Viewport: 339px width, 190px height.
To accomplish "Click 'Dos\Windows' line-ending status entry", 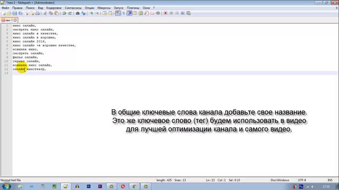I will point(280,180).
